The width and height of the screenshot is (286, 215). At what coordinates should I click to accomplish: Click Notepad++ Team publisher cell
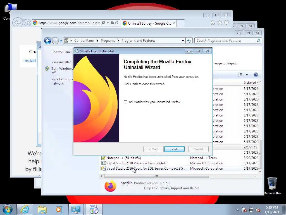point(203,158)
